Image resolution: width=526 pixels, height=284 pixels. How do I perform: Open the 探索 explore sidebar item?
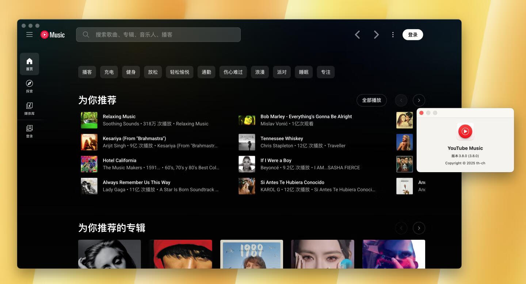click(x=30, y=87)
